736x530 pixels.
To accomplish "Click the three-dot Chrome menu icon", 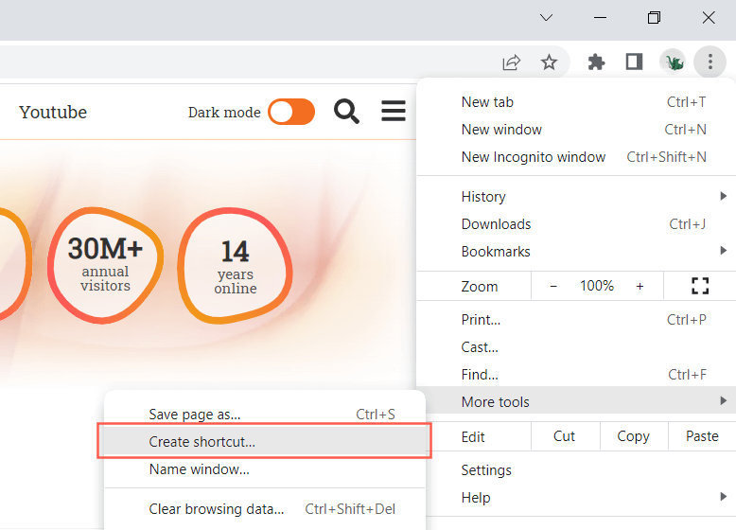I will (x=710, y=62).
